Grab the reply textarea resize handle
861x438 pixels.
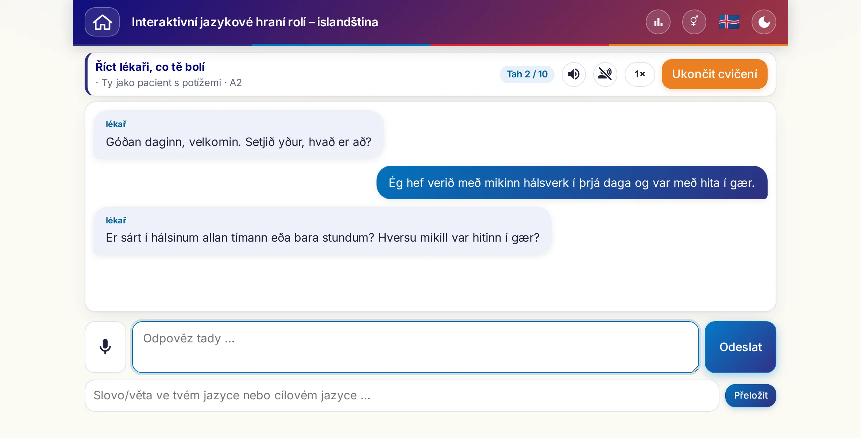click(695, 369)
